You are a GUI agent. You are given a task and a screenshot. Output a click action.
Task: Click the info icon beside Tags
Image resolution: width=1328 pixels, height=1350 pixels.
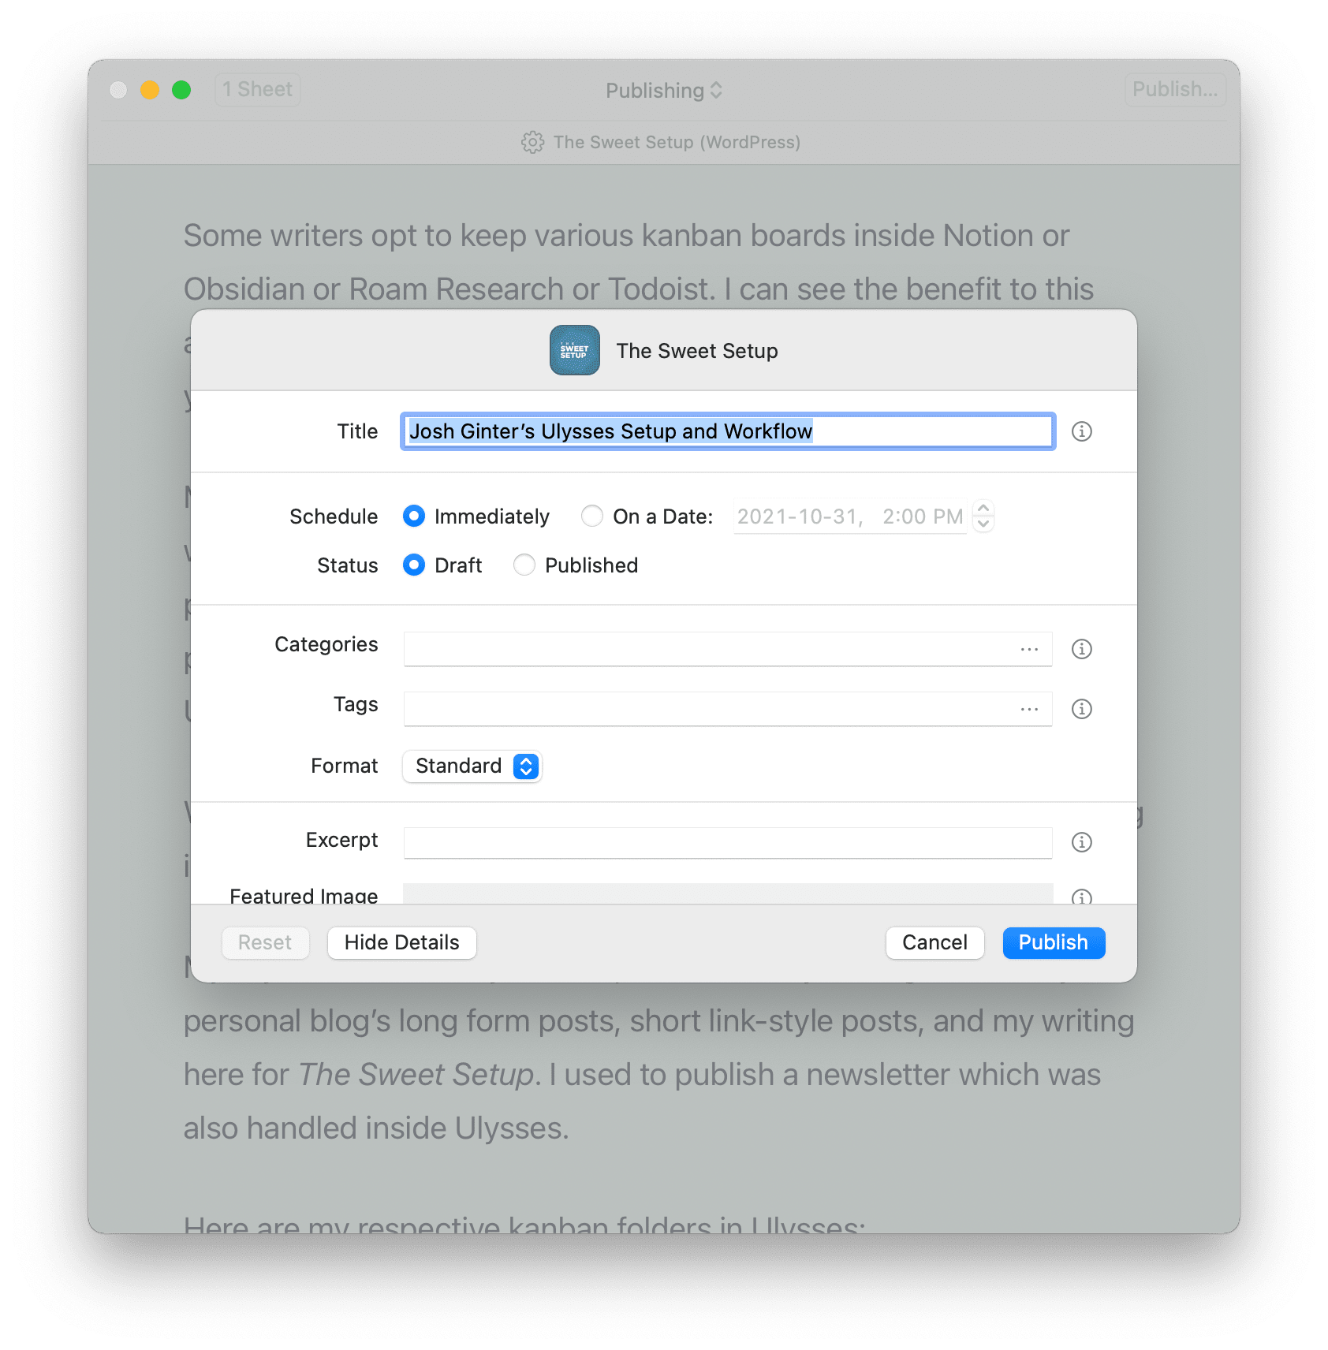(1081, 709)
